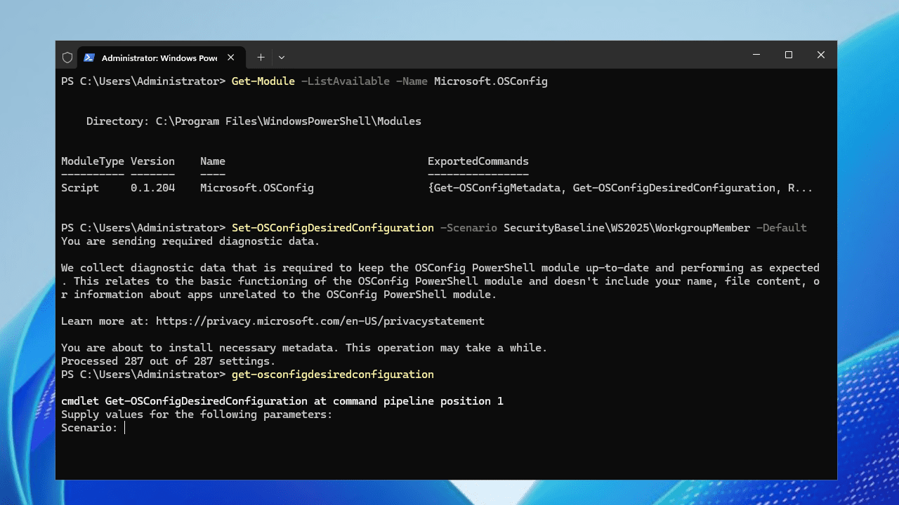The image size is (899, 505).
Task: Minimize the terminal window
Action: pyautogui.click(x=756, y=55)
